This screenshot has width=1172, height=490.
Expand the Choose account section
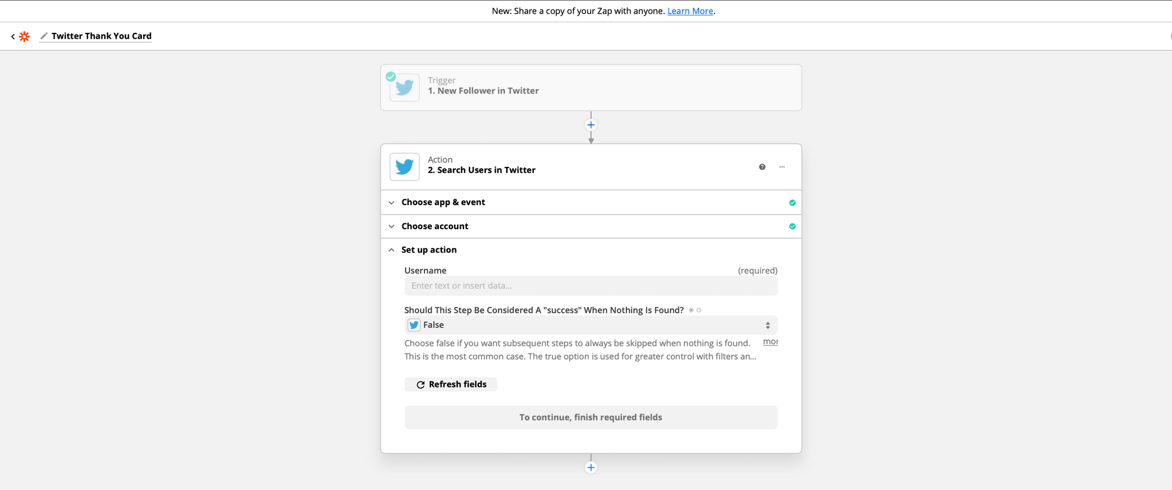[x=435, y=226]
